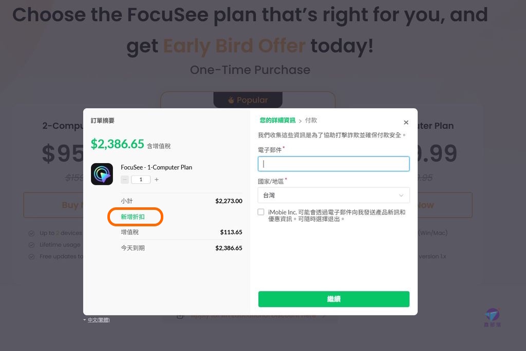Click the watermark logo in bottom corner
Image resolution: width=526 pixels, height=351 pixels.
(x=493, y=318)
